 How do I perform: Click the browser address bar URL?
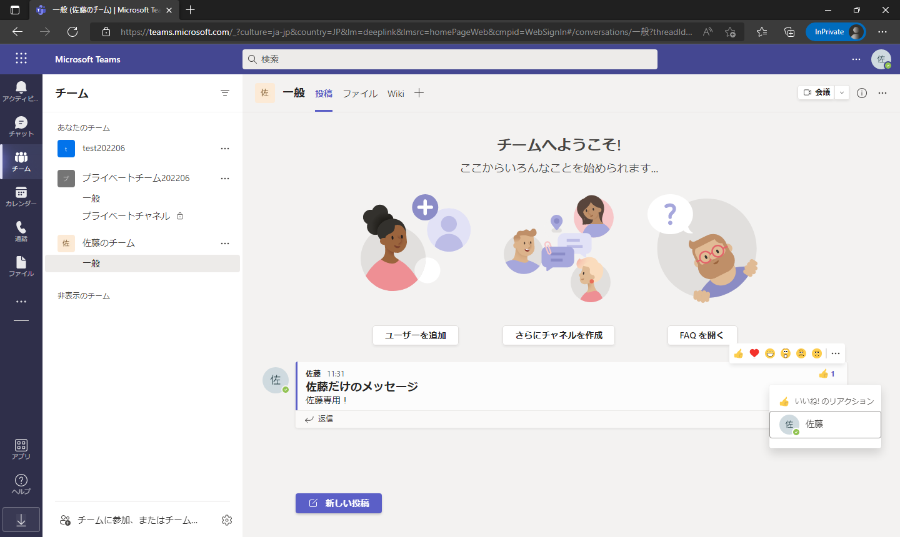[x=406, y=32]
